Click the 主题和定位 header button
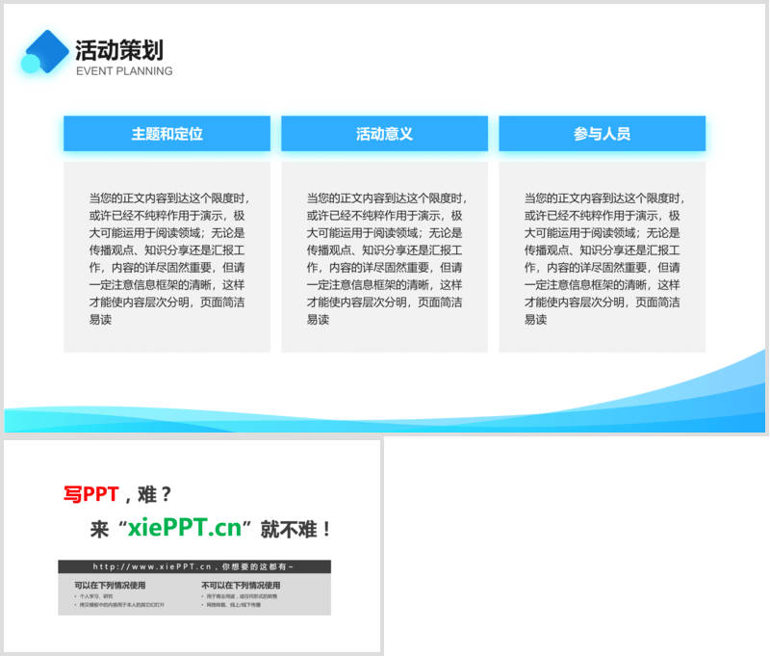This screenshot has height=656, width=770. (167, 134)
